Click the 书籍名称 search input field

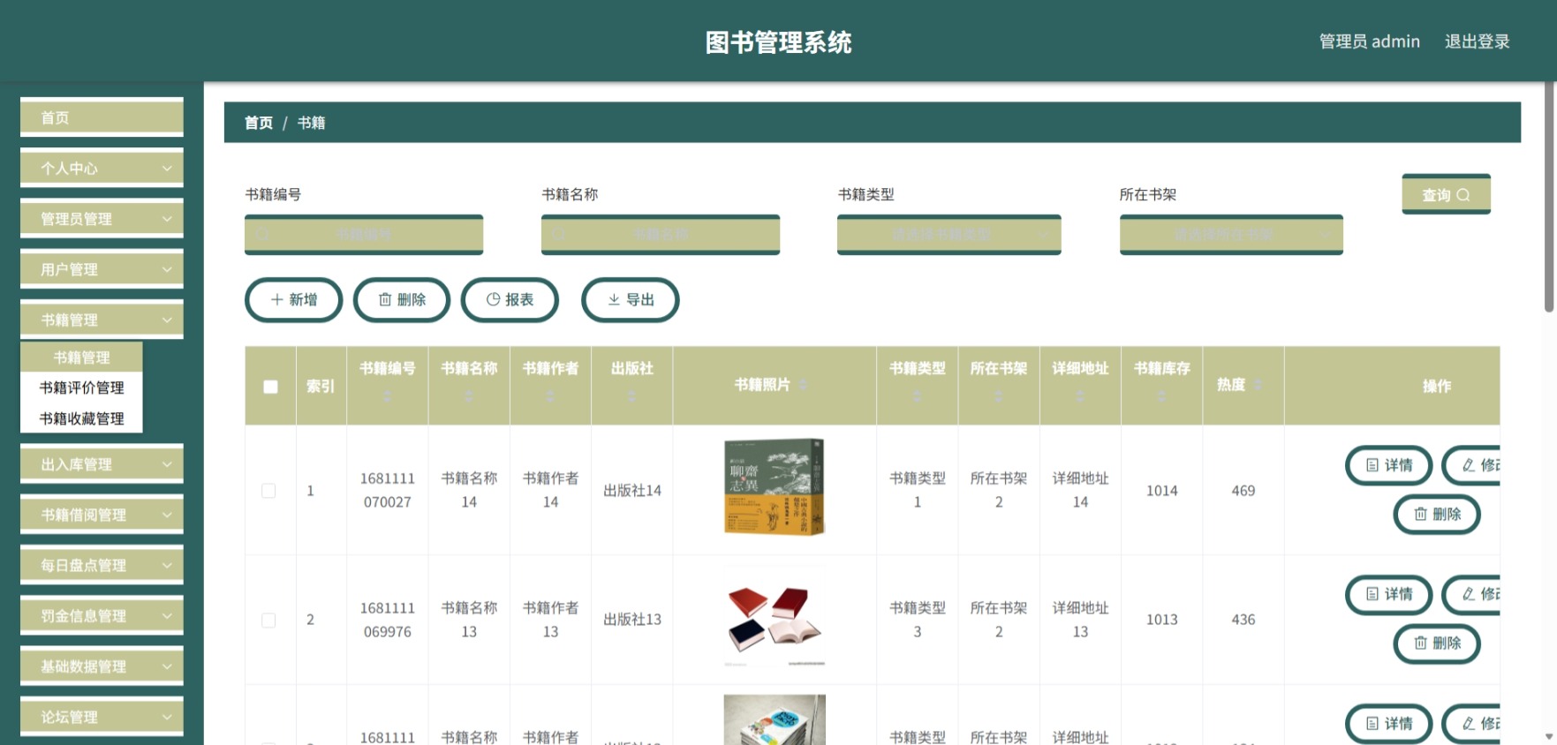click(661, 234)
